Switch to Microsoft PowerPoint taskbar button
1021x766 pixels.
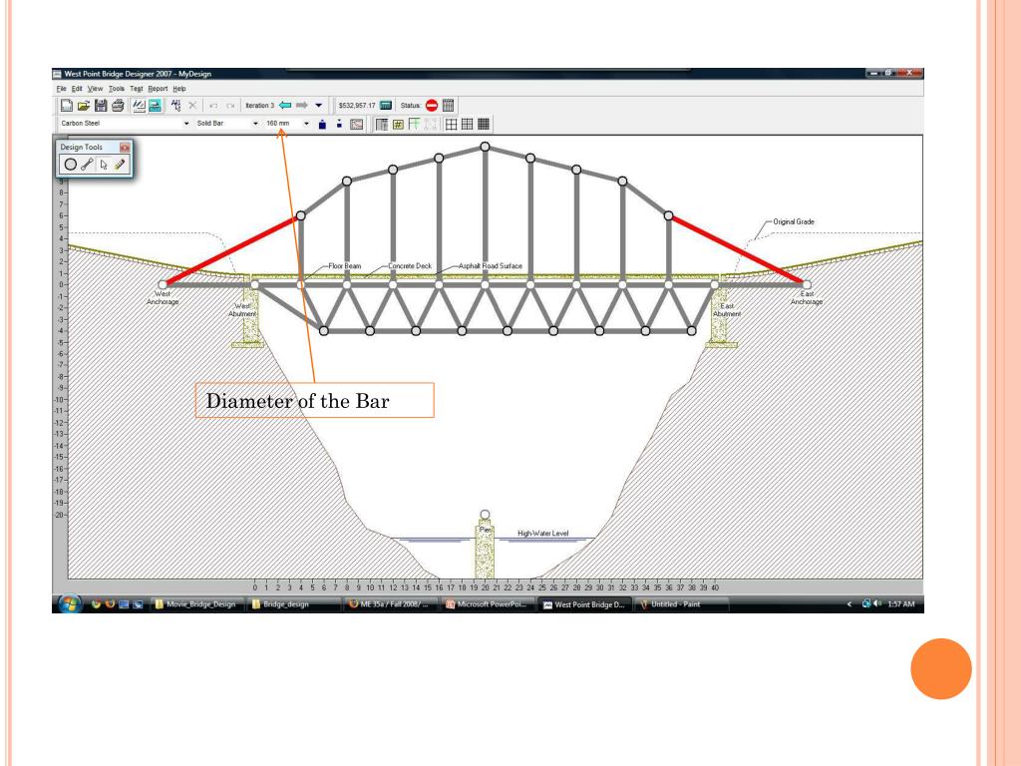(488, 604)
